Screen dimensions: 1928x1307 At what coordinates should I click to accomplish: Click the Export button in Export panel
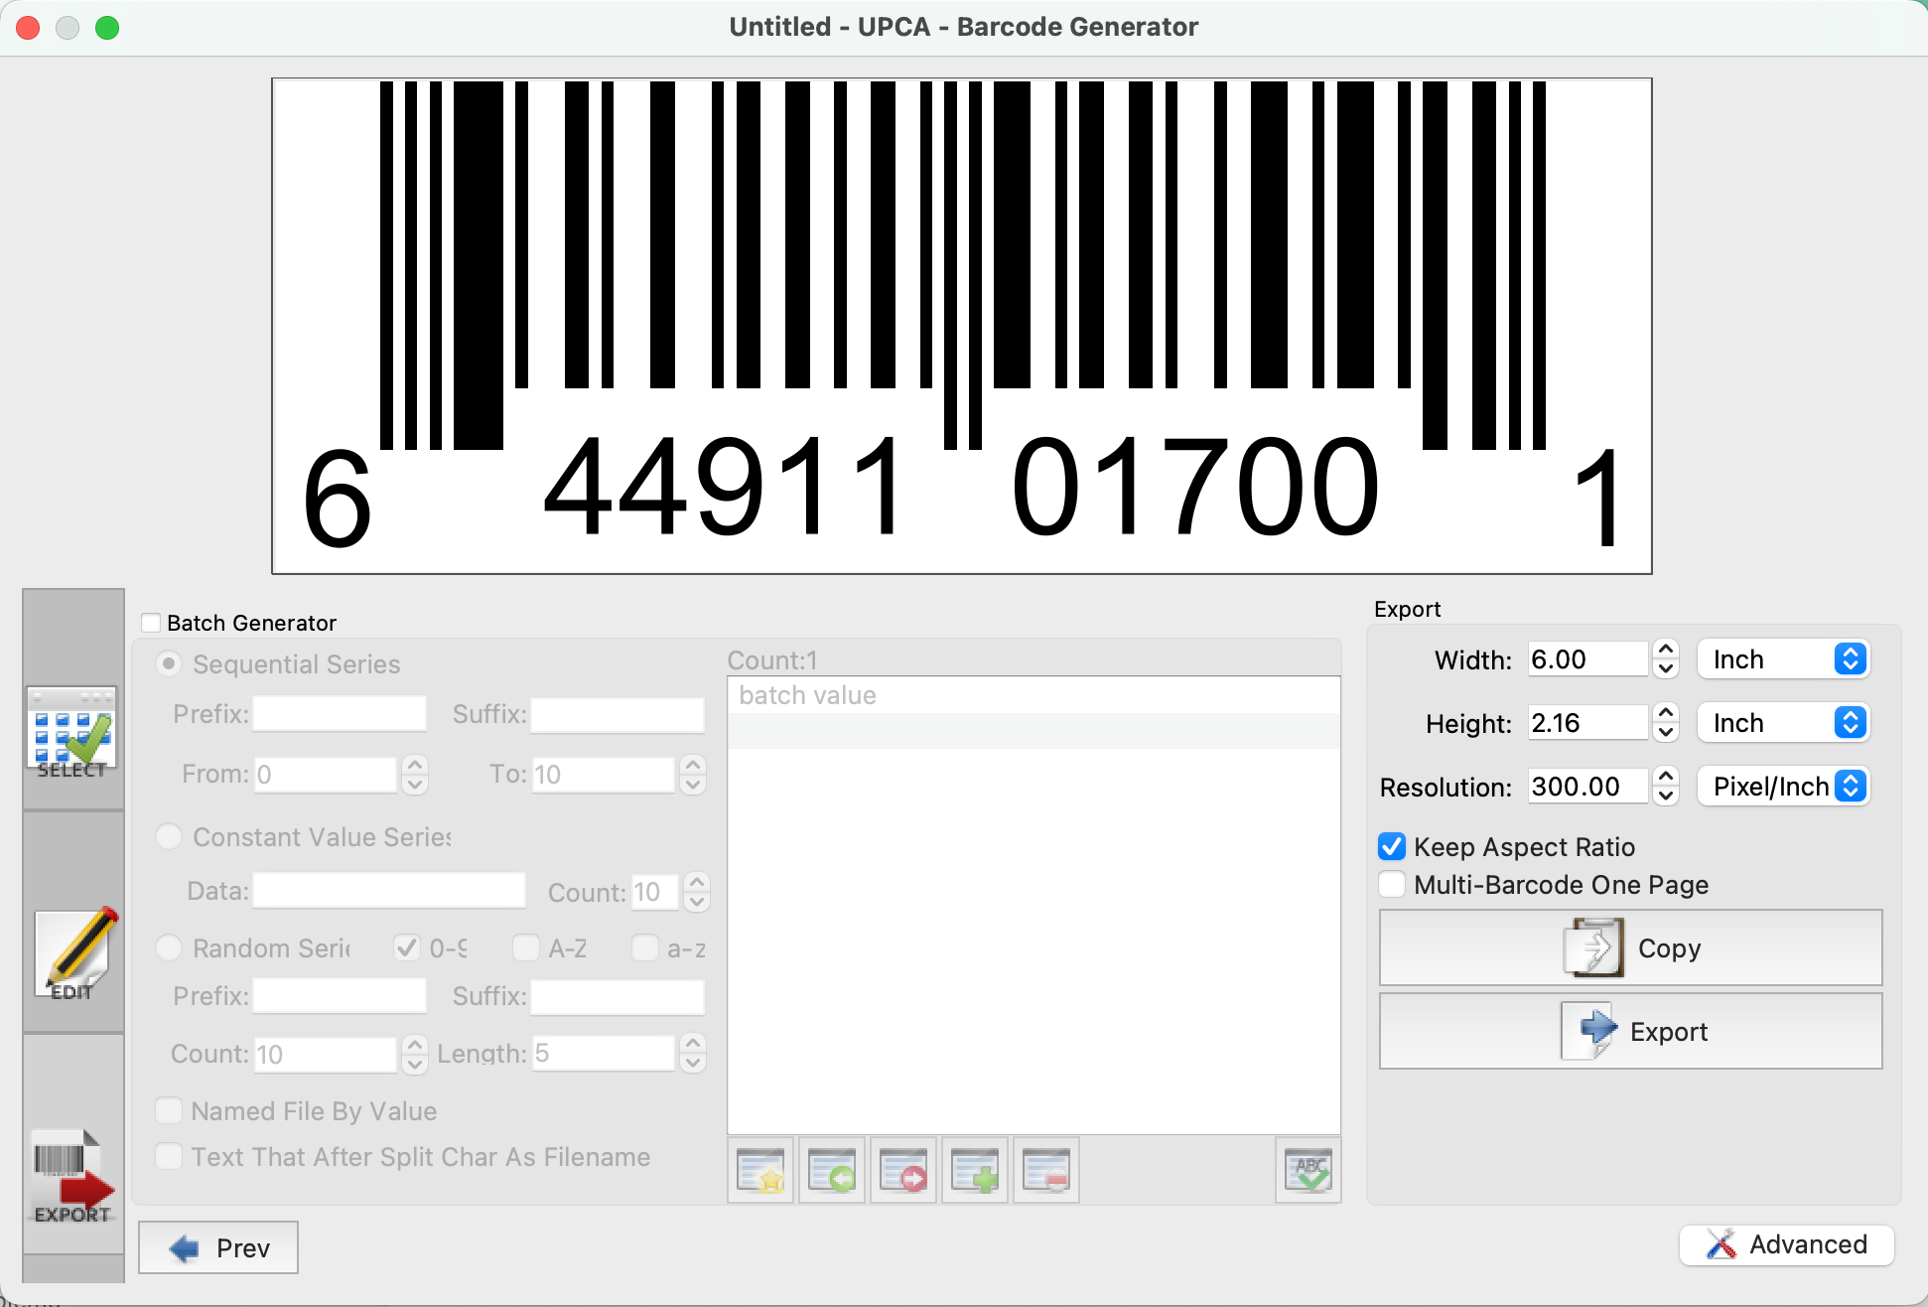tap(1630, 1032)
